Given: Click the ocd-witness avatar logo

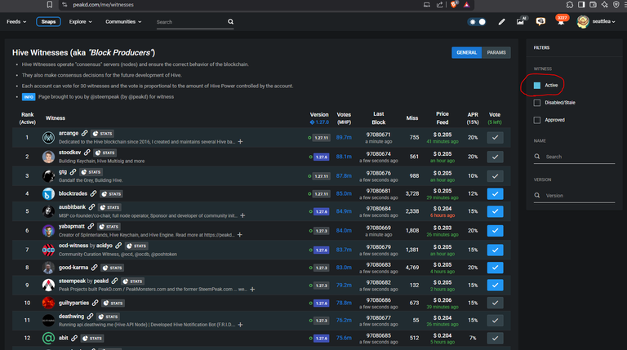Looking at the screenshot, I should pos(48,250).
